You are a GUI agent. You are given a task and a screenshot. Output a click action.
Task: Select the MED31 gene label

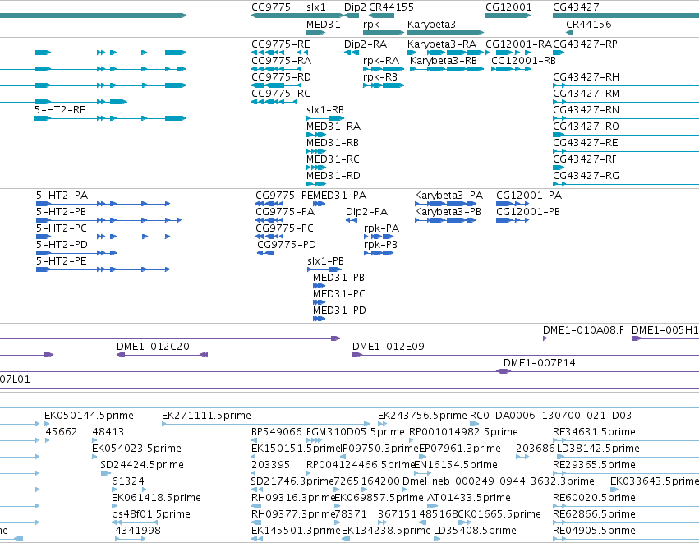[324, 25]
